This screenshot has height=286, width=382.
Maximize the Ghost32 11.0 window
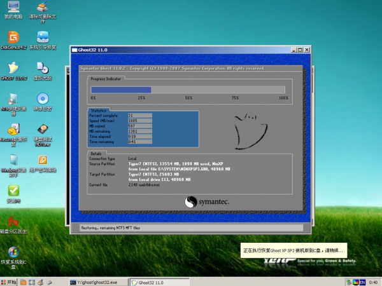[x=300, y=50]
